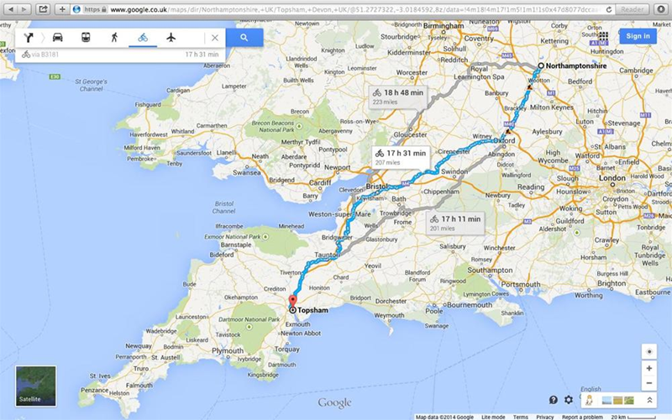This screenshot has width=672, height=420.
Task: Open the help question mark
Action: click(554, 400)
